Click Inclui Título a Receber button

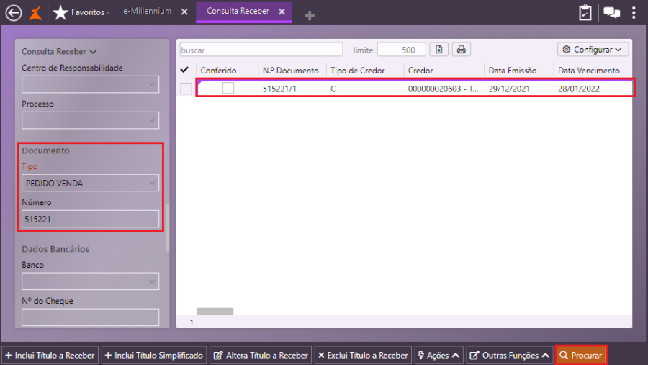(x=50, y=355)
